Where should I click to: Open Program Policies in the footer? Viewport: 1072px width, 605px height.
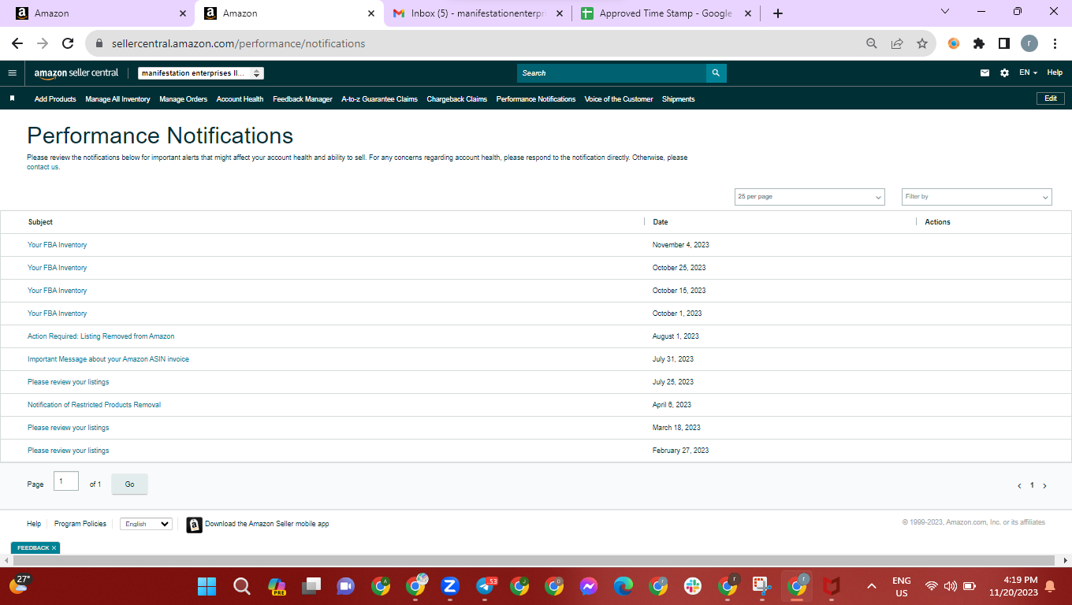(x=80, y=524)
